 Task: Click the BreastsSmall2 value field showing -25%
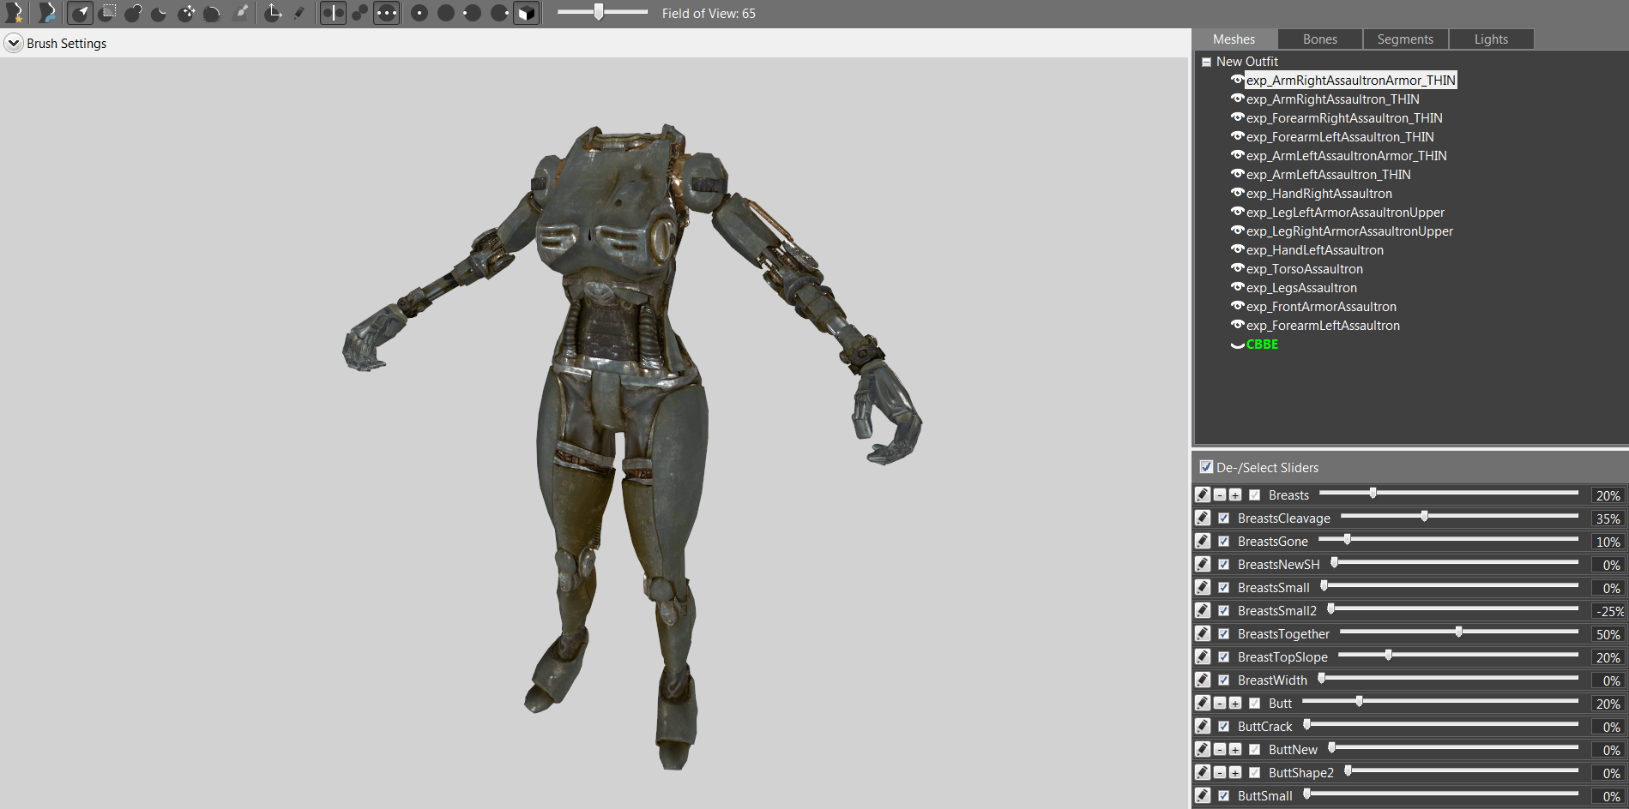tap(1608, 611)
